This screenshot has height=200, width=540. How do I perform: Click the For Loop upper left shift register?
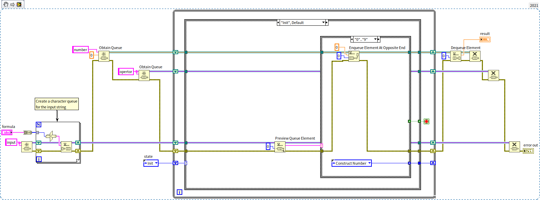[39, 143]
